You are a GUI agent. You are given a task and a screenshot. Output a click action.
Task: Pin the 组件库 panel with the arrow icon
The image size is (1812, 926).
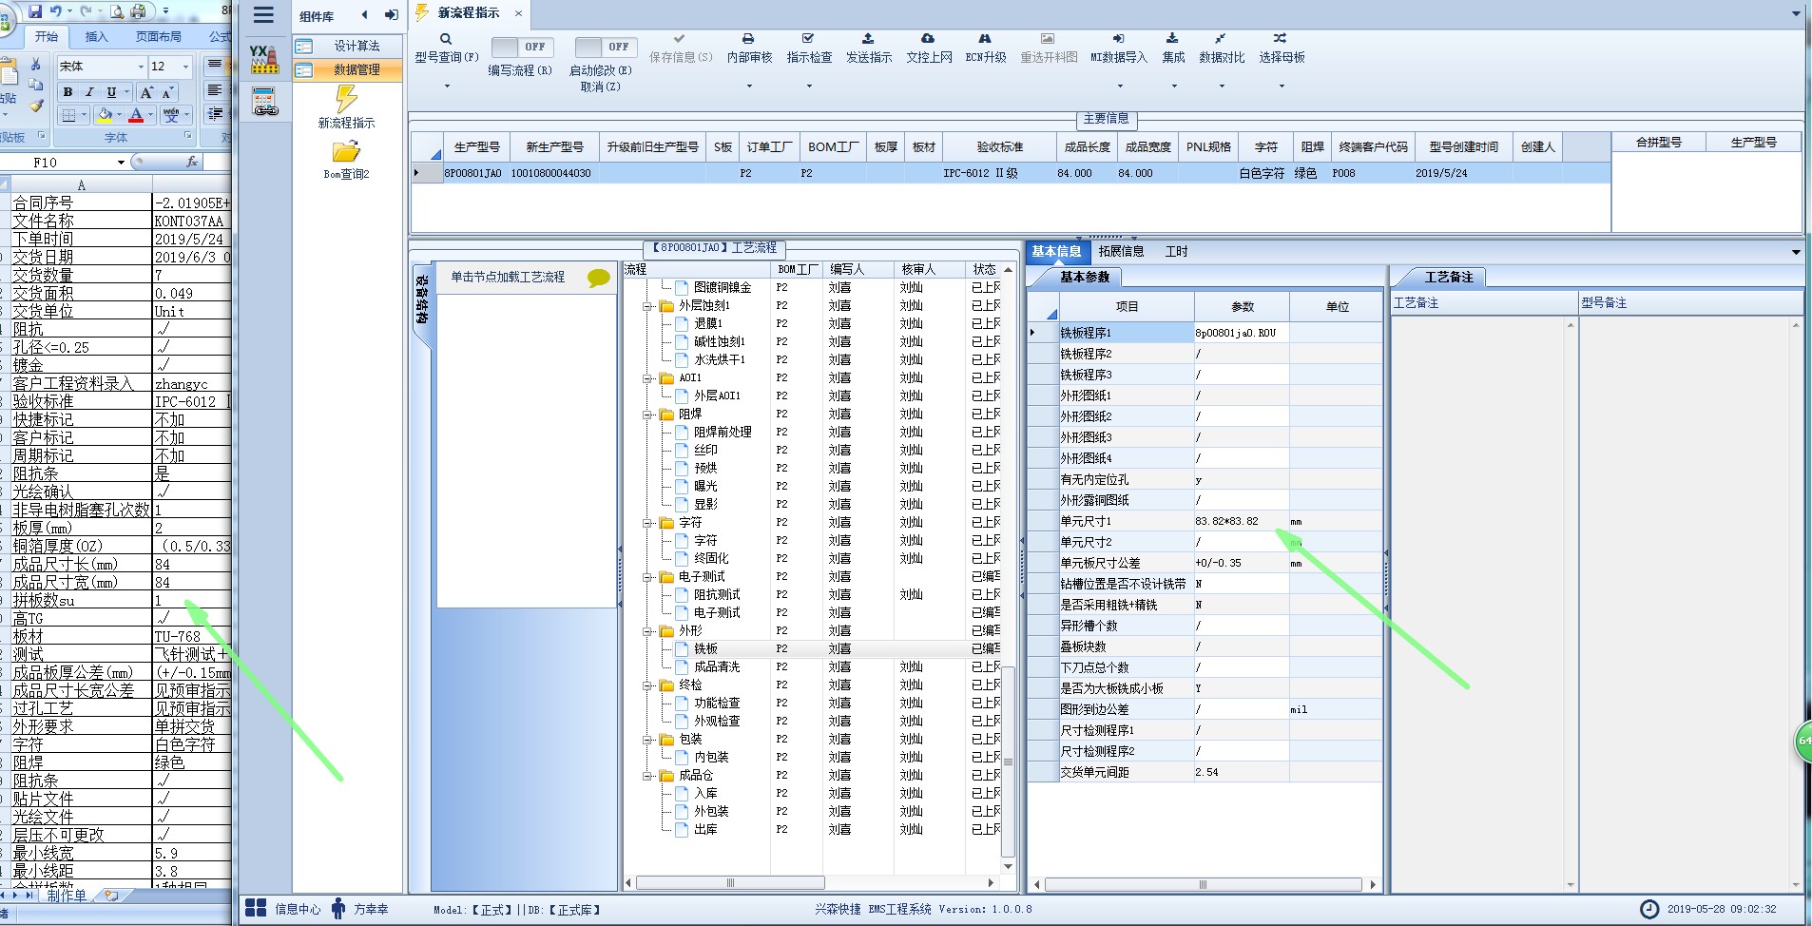point(391,15)
